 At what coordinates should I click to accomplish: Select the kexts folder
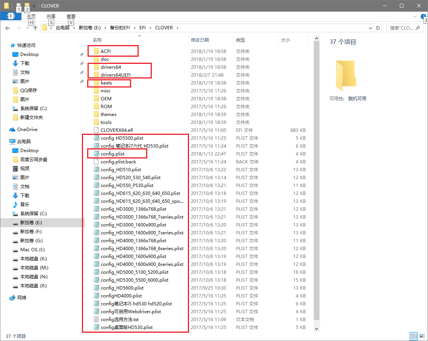106,83
